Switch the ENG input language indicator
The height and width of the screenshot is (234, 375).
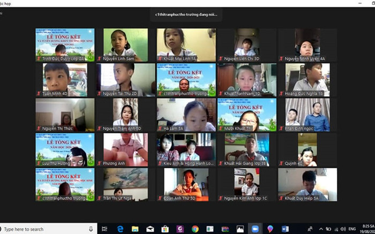click(352, 229)
